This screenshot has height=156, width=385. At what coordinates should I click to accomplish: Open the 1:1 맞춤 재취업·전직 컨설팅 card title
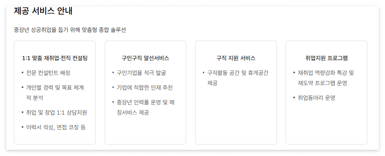55,58
